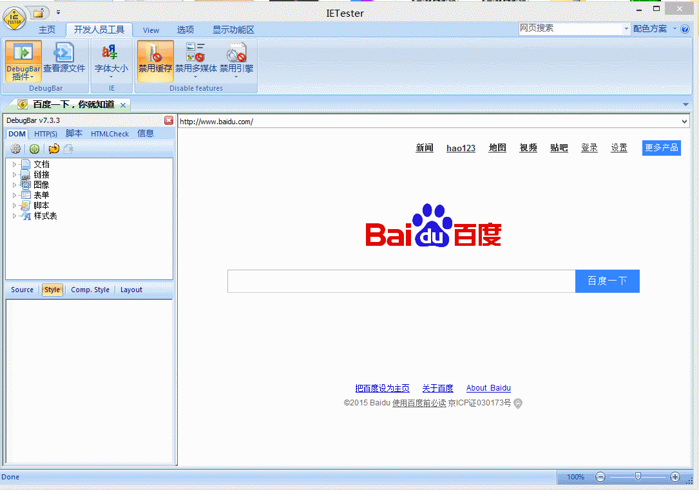The width and height of the screenshot is (699, 491).
Task: Select the 样式表 item in DOM tree
Action: (x=46, y=216)
